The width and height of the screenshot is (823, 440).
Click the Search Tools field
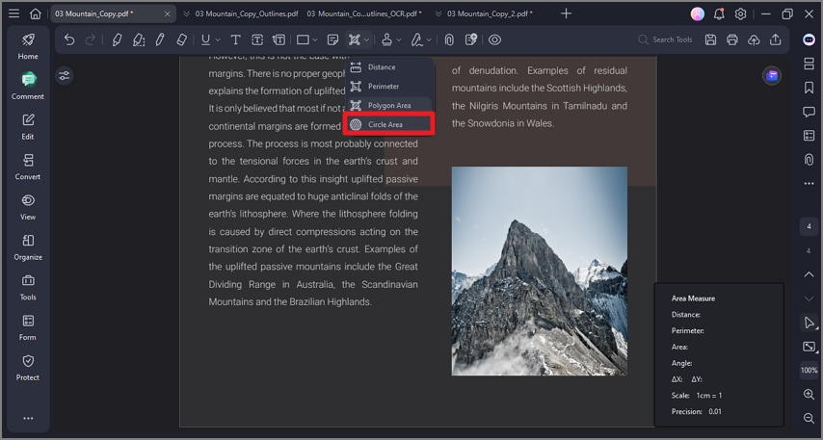pos(666,39)
